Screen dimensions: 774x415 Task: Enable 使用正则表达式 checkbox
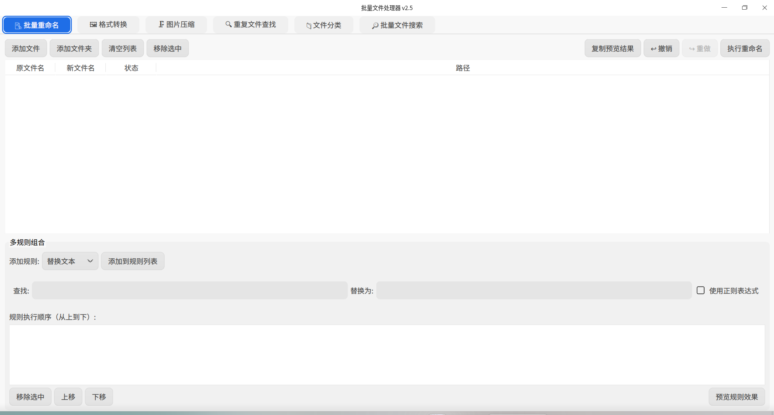[701, 290]
